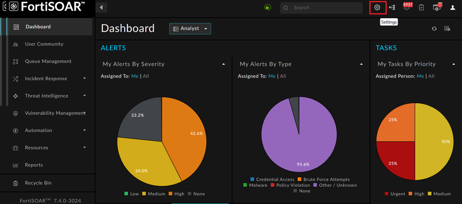Toggle Low in severity legend

131,194
